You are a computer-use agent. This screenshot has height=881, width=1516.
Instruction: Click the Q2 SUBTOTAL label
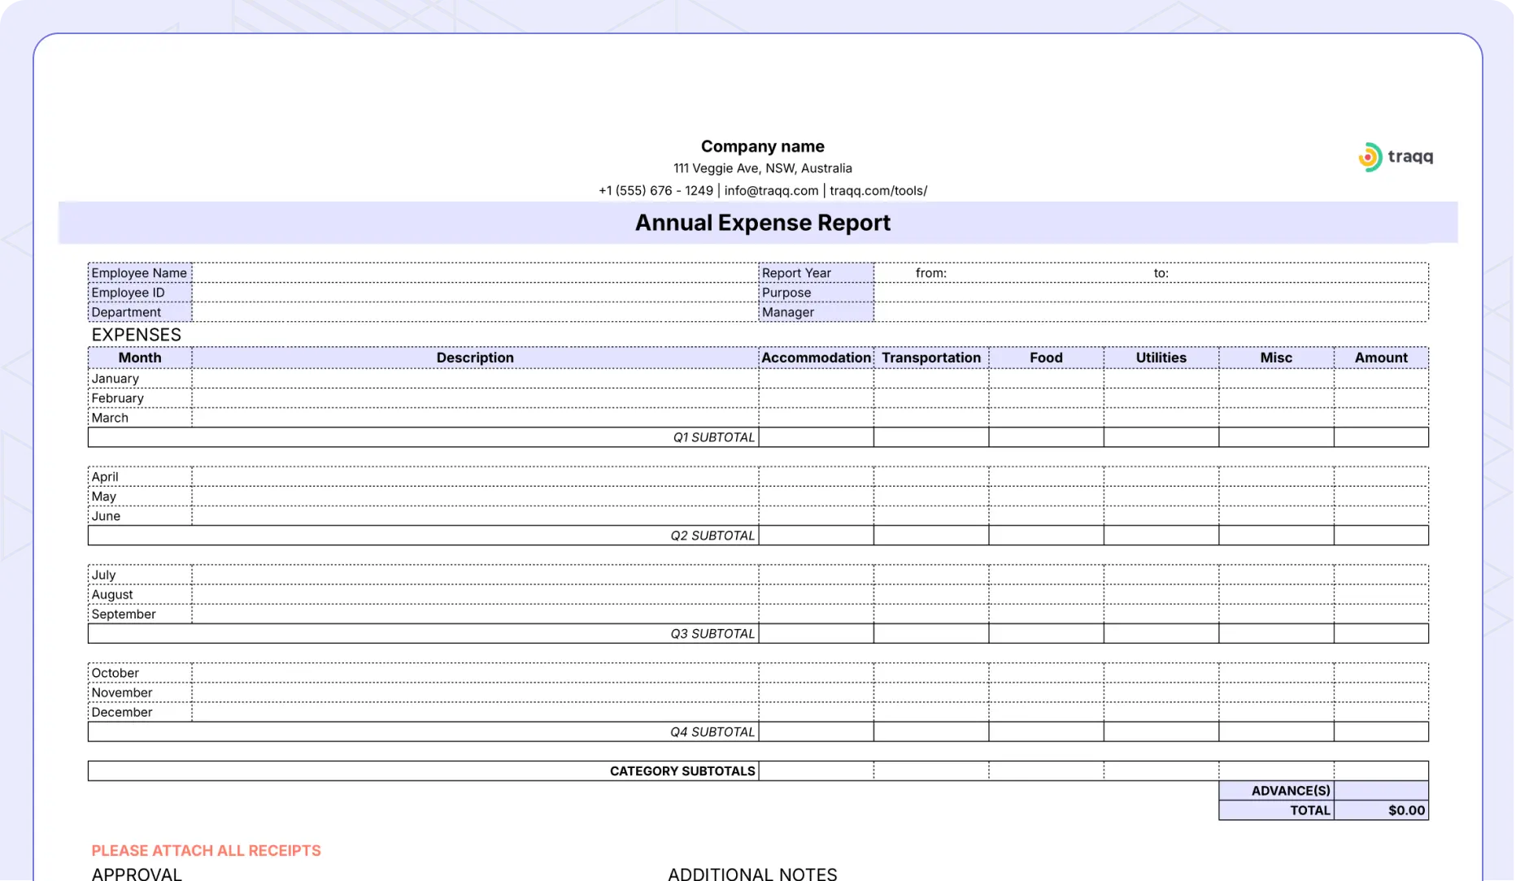pos(712,536)
